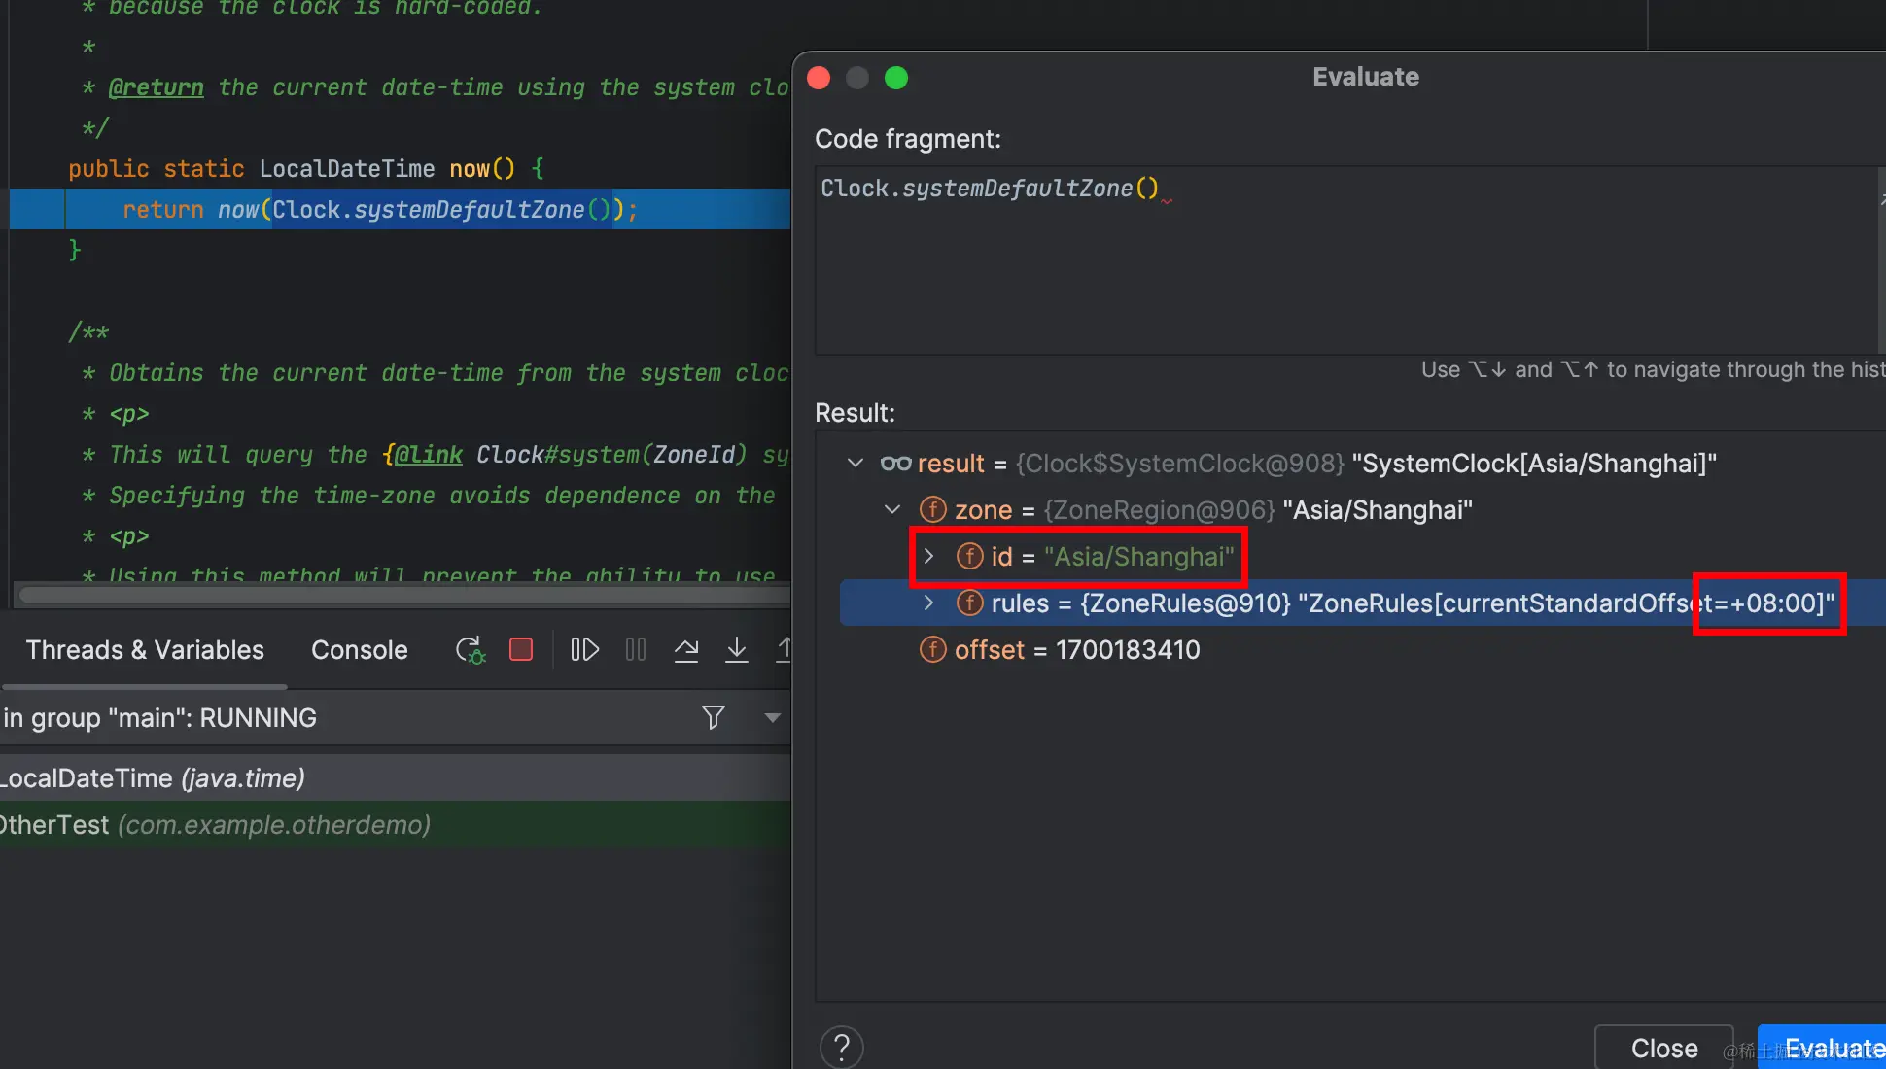Open the thread selector dropdown arrow
The height and width of the screenshot is (1069, 1886).
tap(773, 718)
